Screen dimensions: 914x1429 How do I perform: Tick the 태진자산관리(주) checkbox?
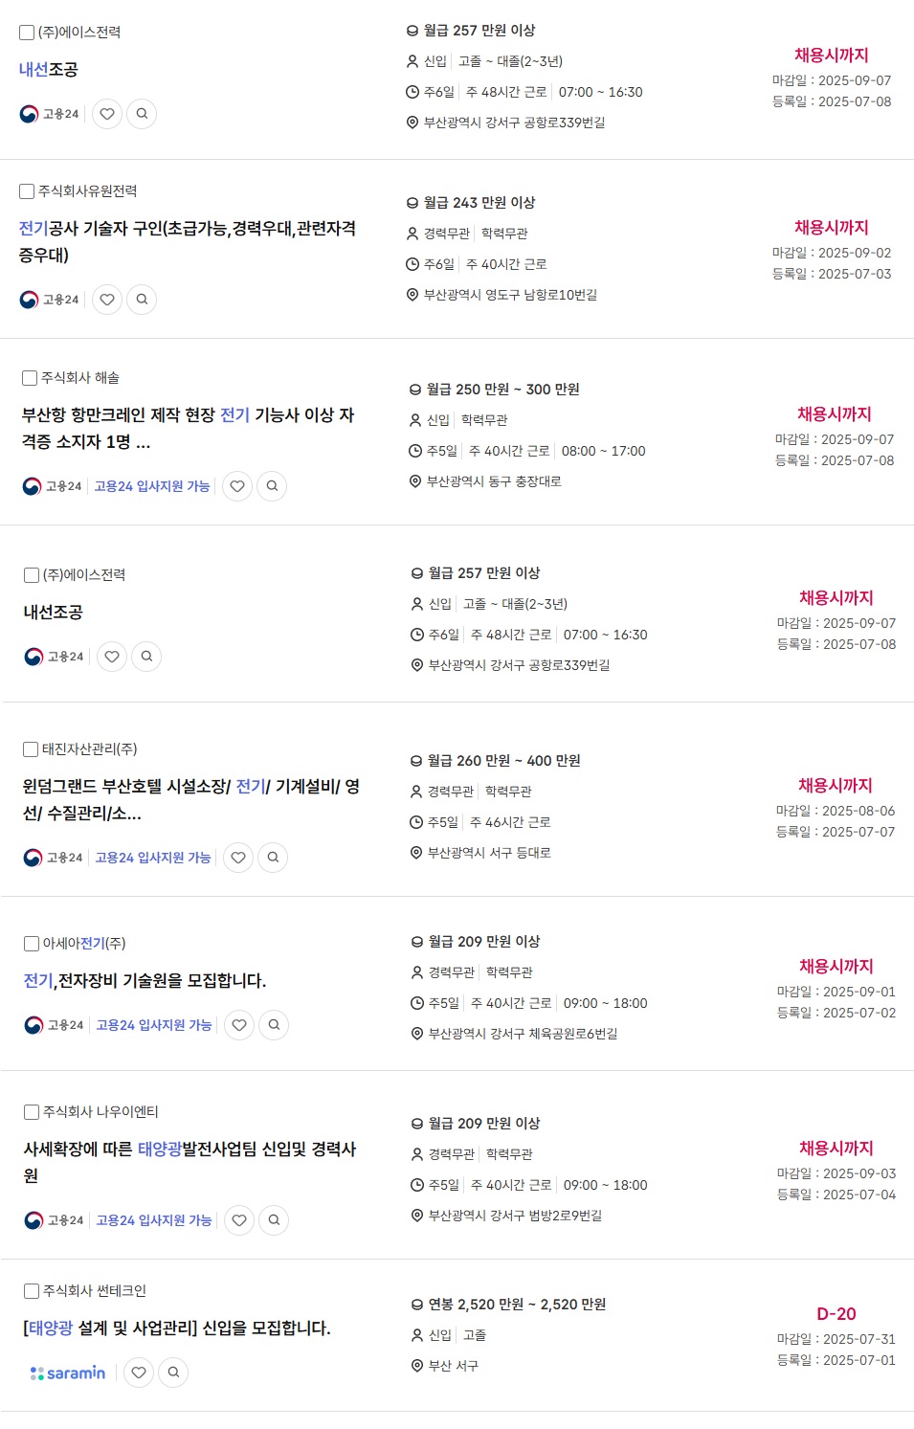31,749
